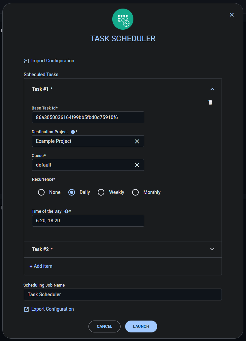246x341 pixels.
Task: Click the Base Task Id input field
Action: click(x=88, y=117)
